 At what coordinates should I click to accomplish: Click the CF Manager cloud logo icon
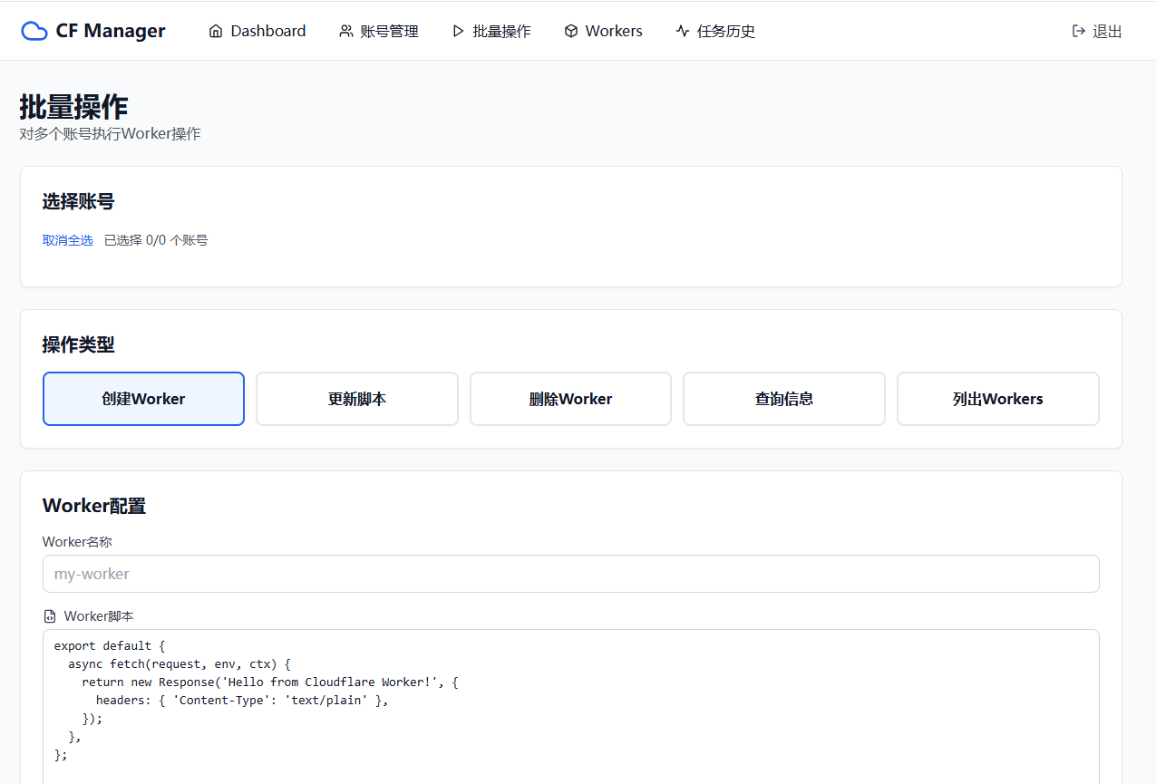34,31
